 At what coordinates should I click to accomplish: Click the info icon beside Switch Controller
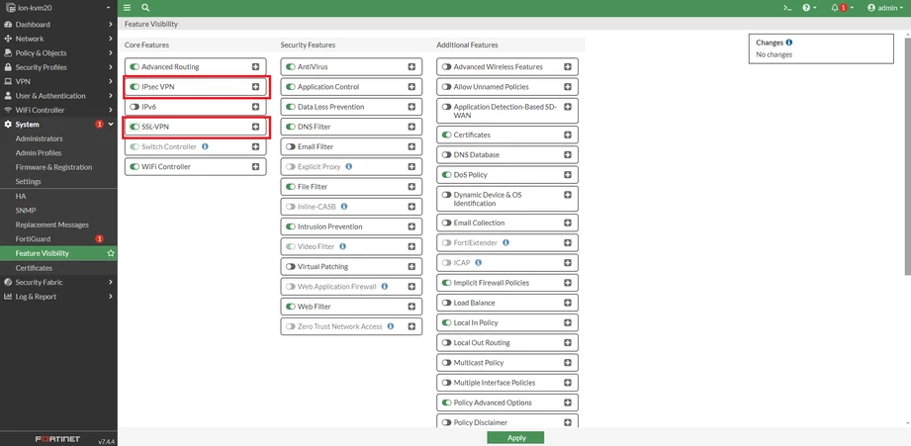(205, 146)
